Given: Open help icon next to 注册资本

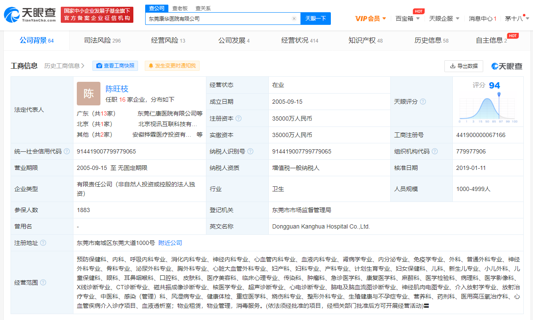Looking at the screenshot, I should pyautogui.click(x=238, y=118).
